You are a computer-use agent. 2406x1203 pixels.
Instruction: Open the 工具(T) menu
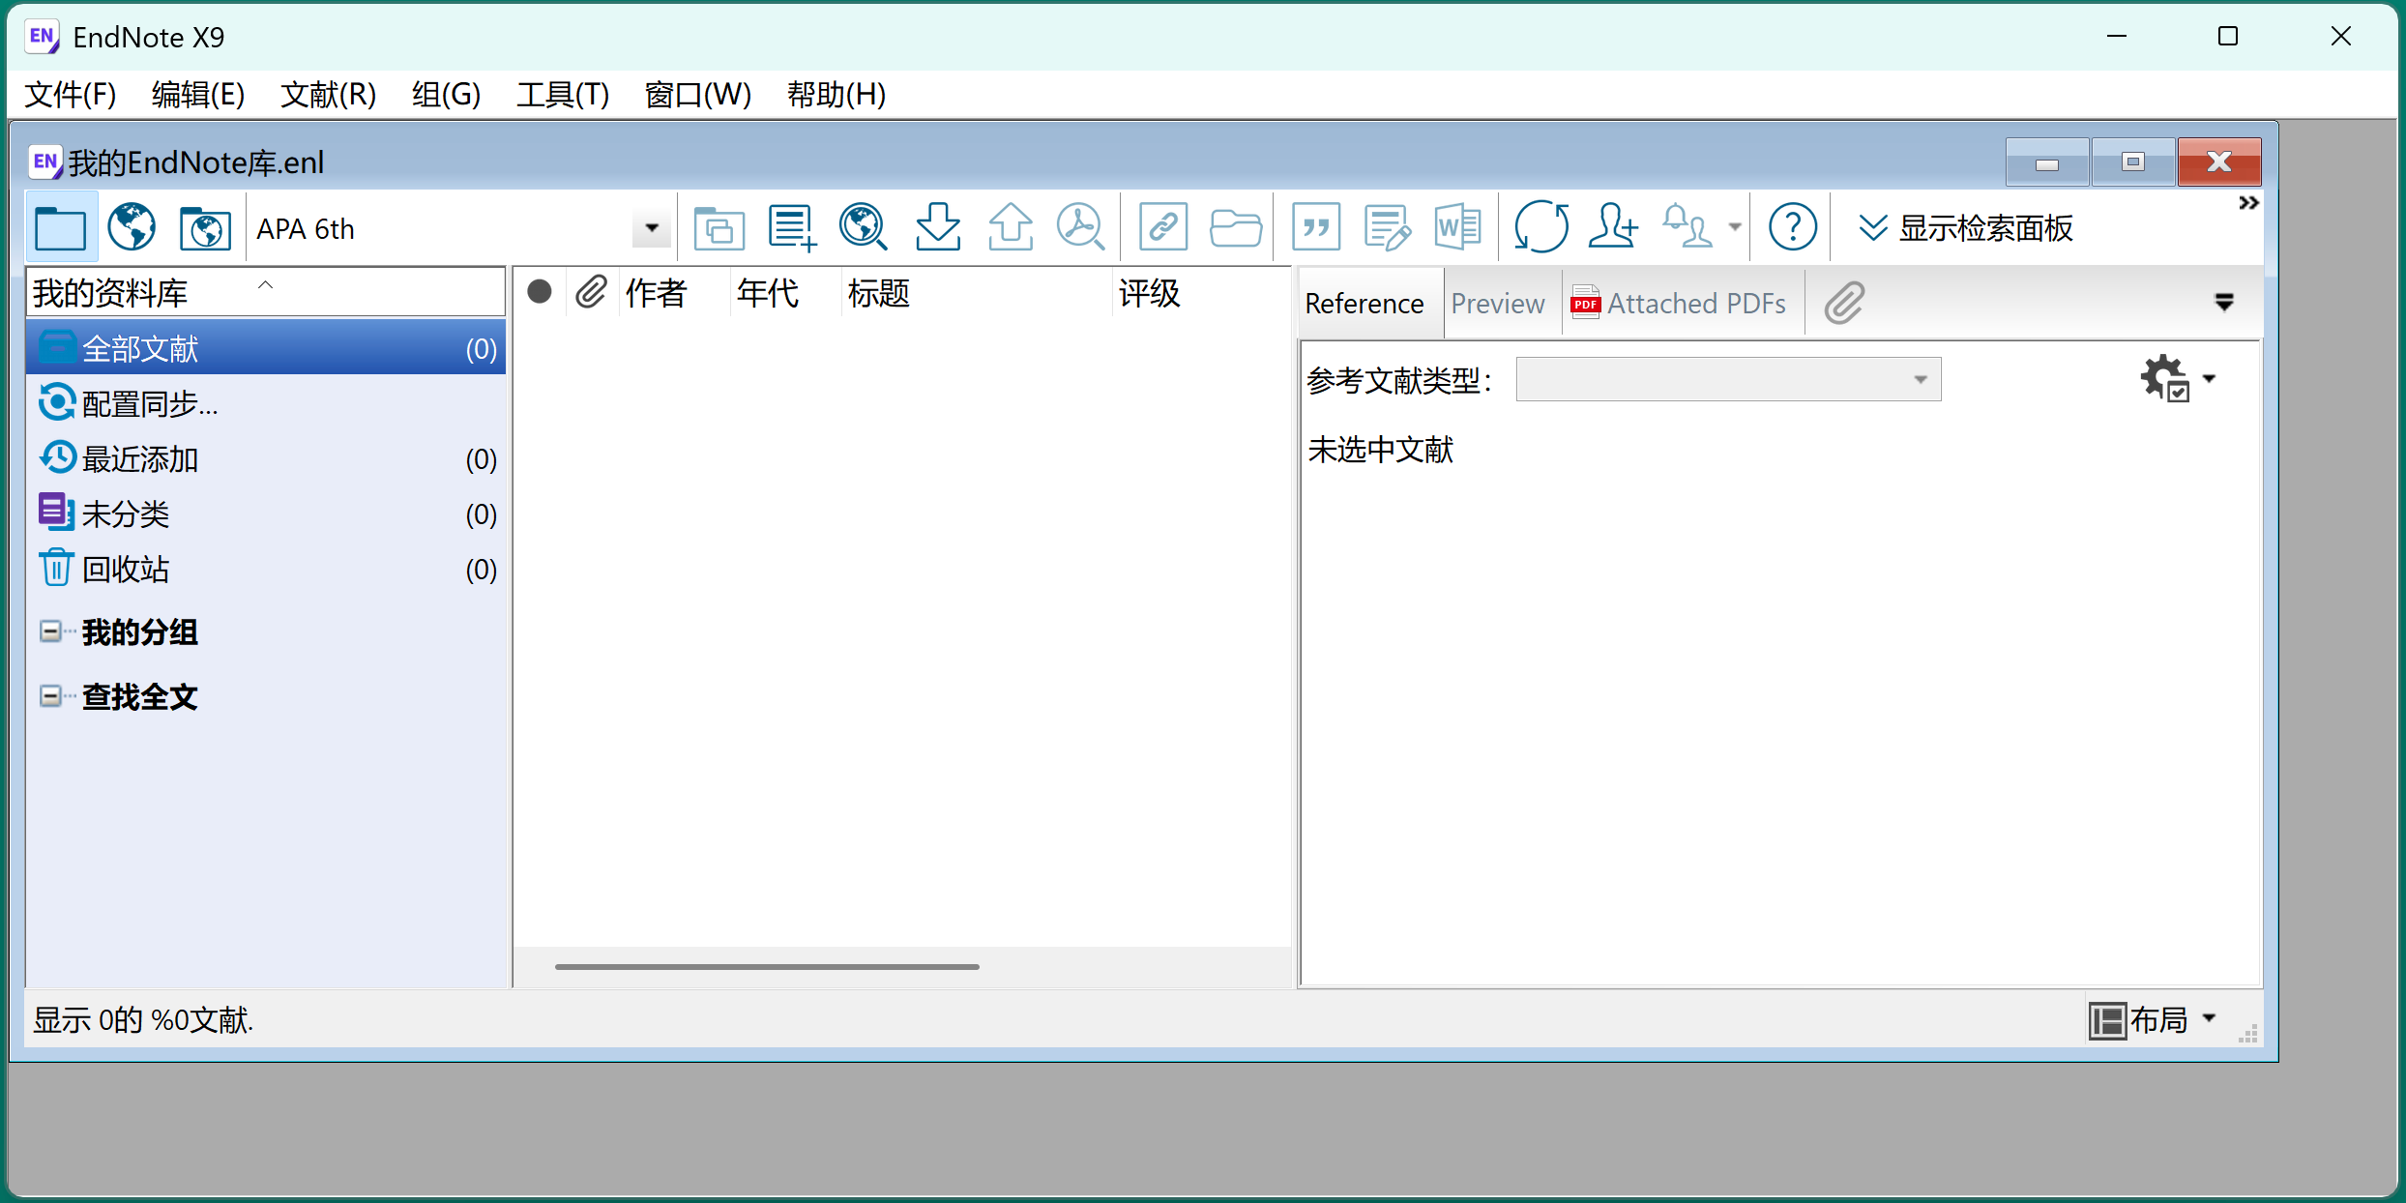click(x=562, y=94)
